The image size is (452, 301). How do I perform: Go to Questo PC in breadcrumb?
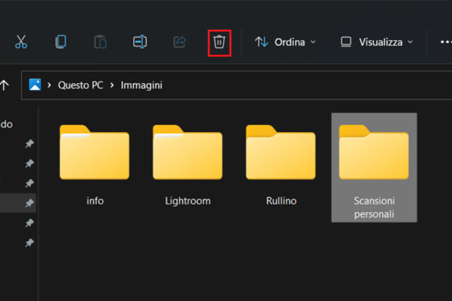[81, 85]
